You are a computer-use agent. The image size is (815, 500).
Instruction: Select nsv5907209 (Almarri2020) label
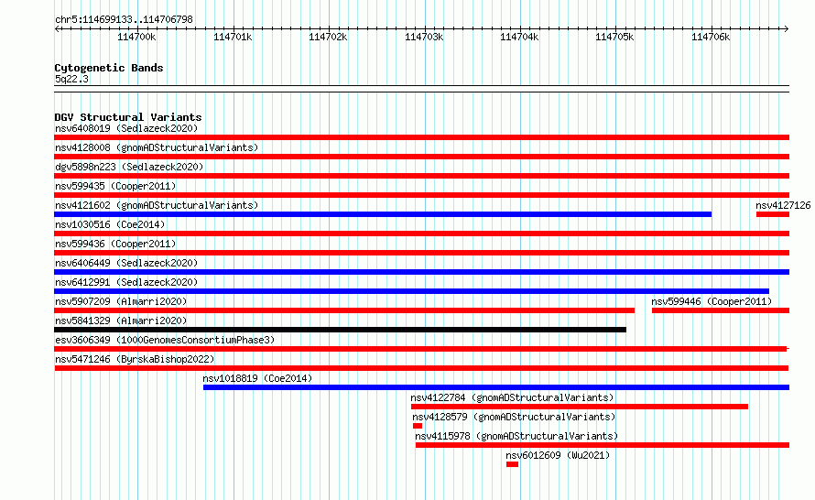[x=121, y=301]
